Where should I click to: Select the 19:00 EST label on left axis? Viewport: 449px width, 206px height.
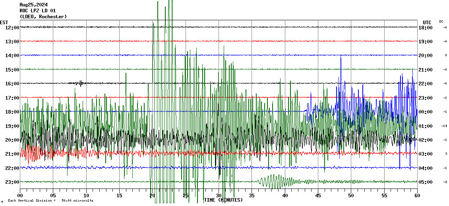12,126
